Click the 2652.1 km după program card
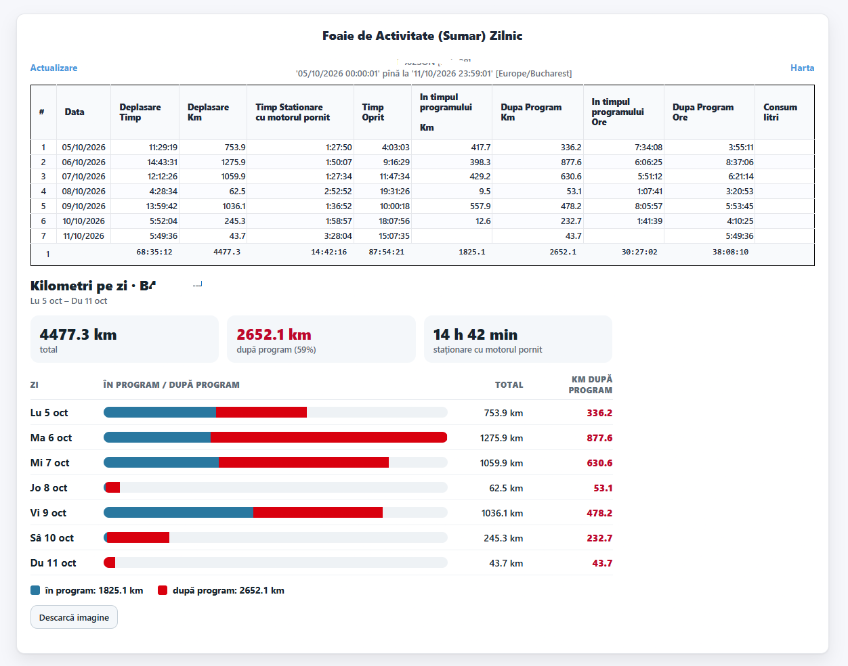848x666 pixels. click(x=321, y=339)
